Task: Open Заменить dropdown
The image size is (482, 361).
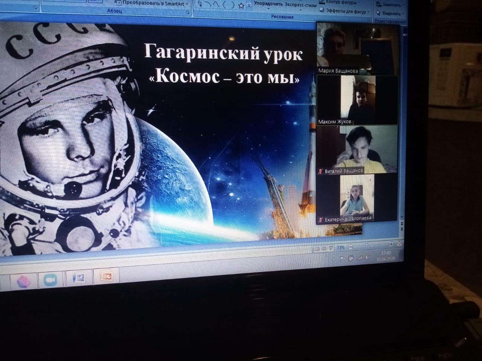Action: pos(390,5)
